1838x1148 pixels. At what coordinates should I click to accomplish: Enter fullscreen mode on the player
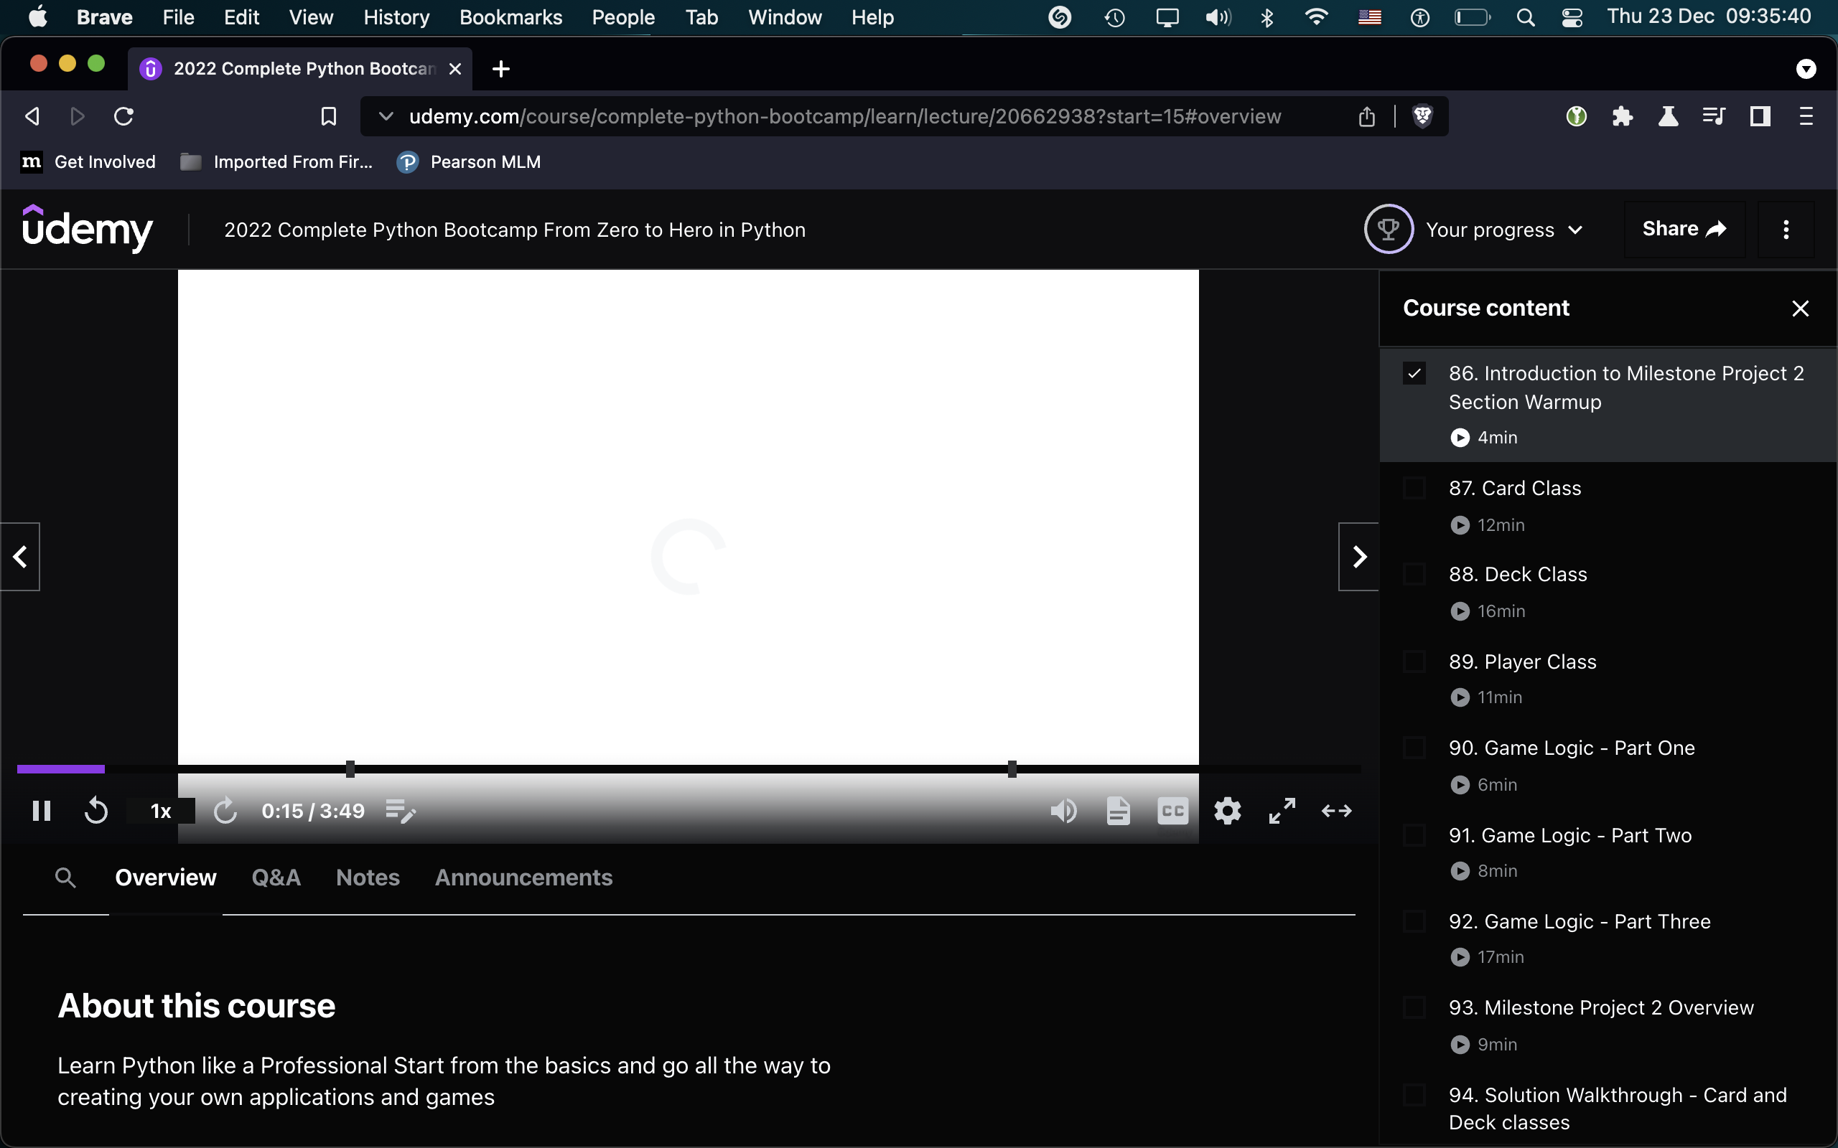1282,810
